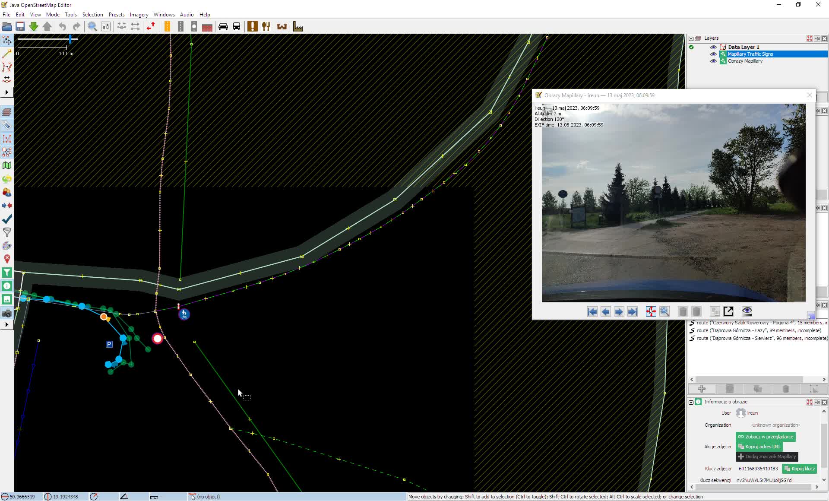829x501 pixels.
Task: Go to next Mapillary image
Action: (x=619, y=312)
